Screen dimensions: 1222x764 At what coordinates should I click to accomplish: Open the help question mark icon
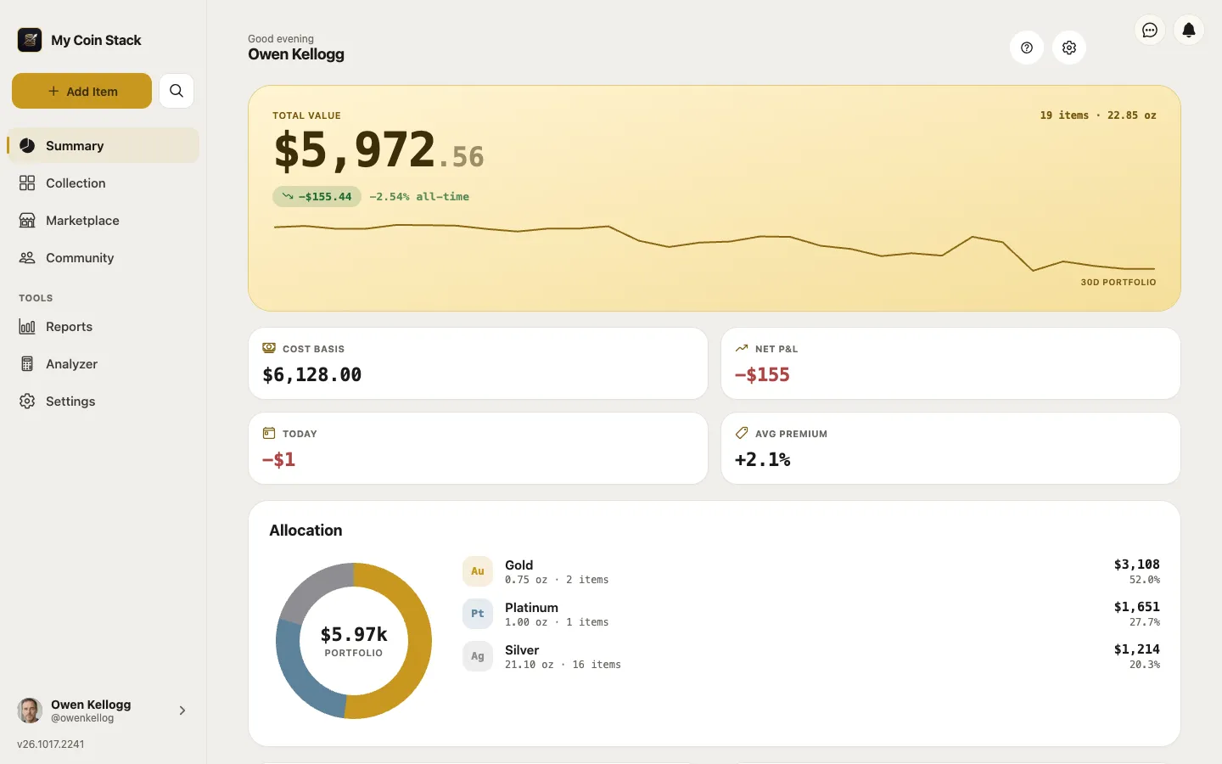(1027, 48)
